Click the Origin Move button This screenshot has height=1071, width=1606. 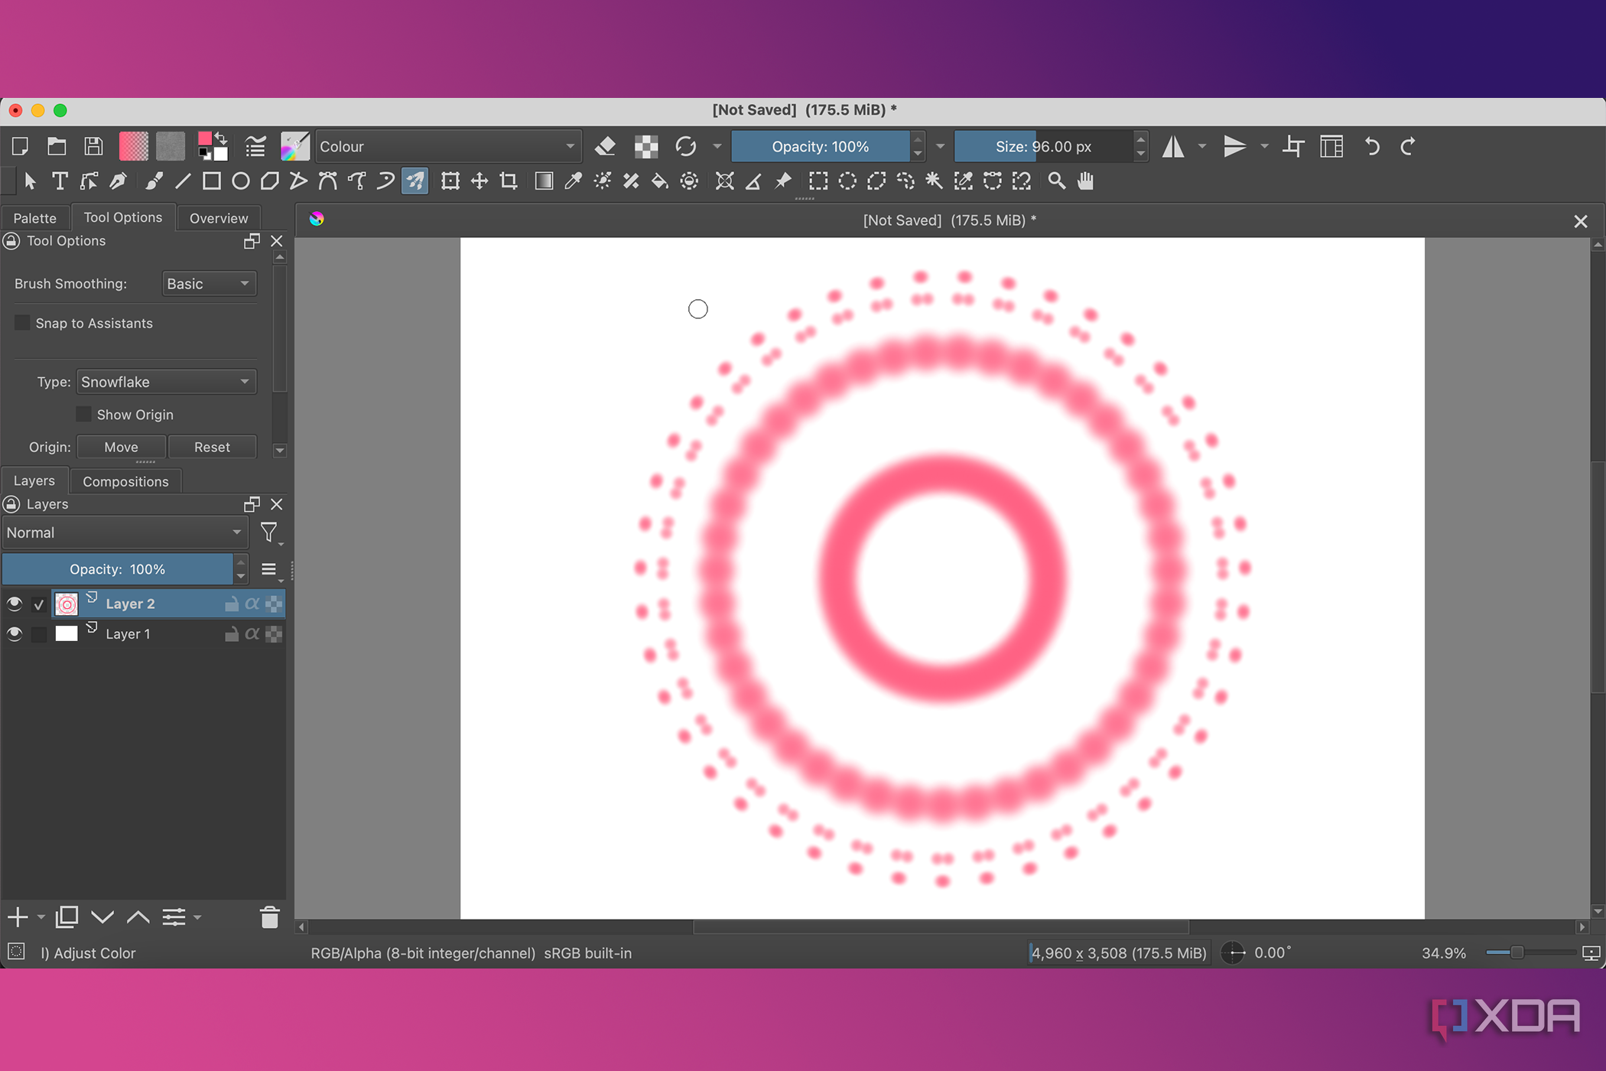pyautogui.click(x=121, y=447)
